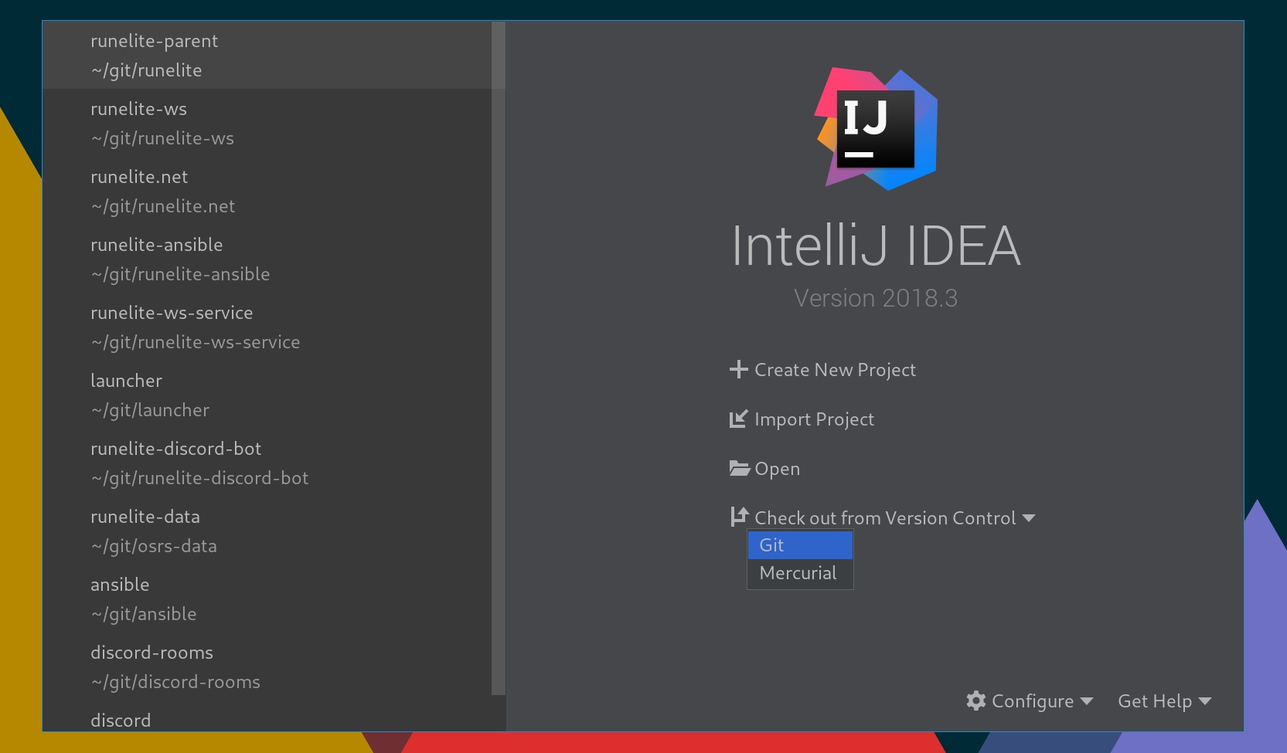Click the Import Project link
This screenshot has width=1287, height=753.
tap(814, 419)
